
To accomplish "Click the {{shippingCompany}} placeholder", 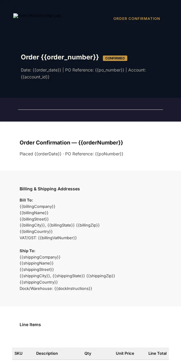I will click(x=40, y=257).
